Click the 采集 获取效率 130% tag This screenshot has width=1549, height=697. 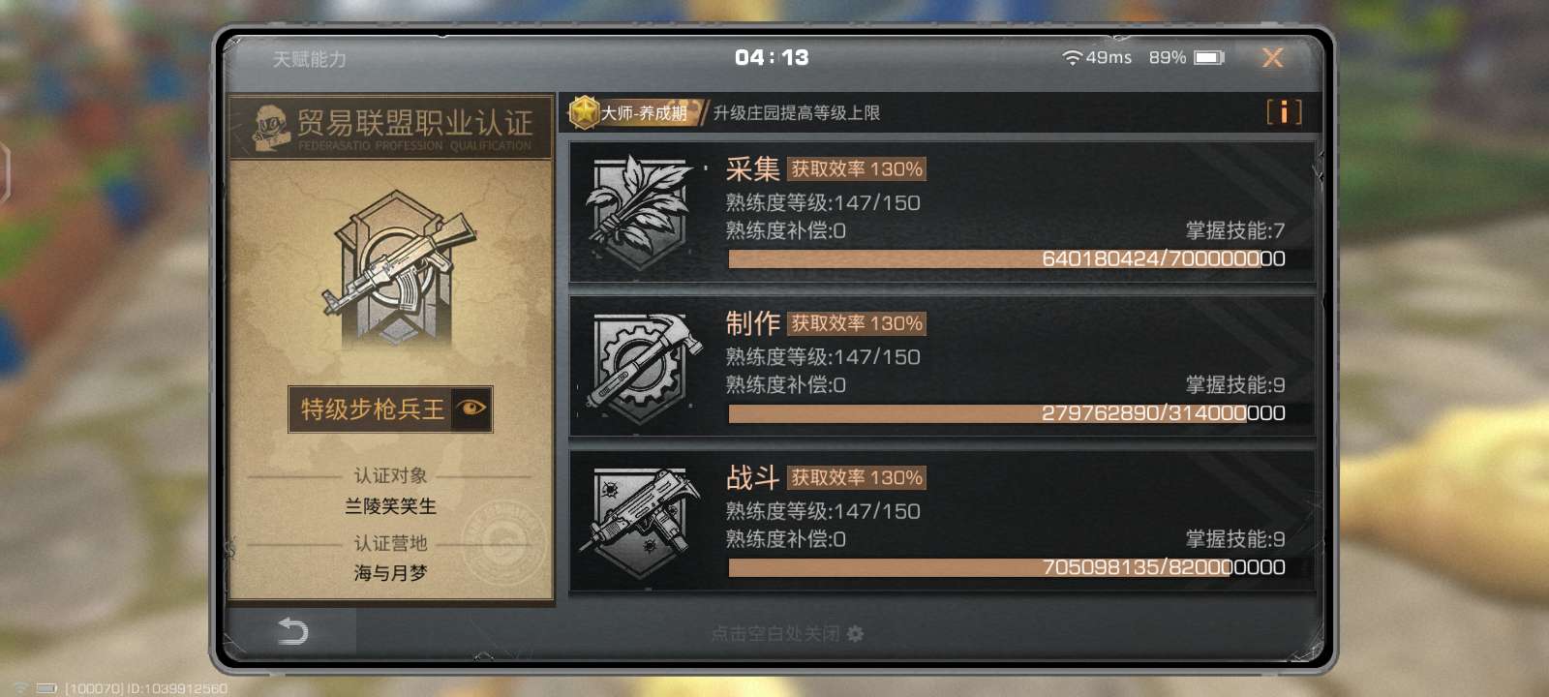tap(857, 169)
